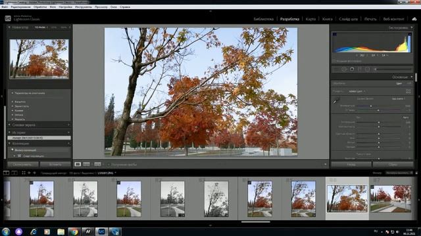This screenshot has height=236, width=421.
Task: Pick the white balance eyedropper tool
Action: coord(336,101)
